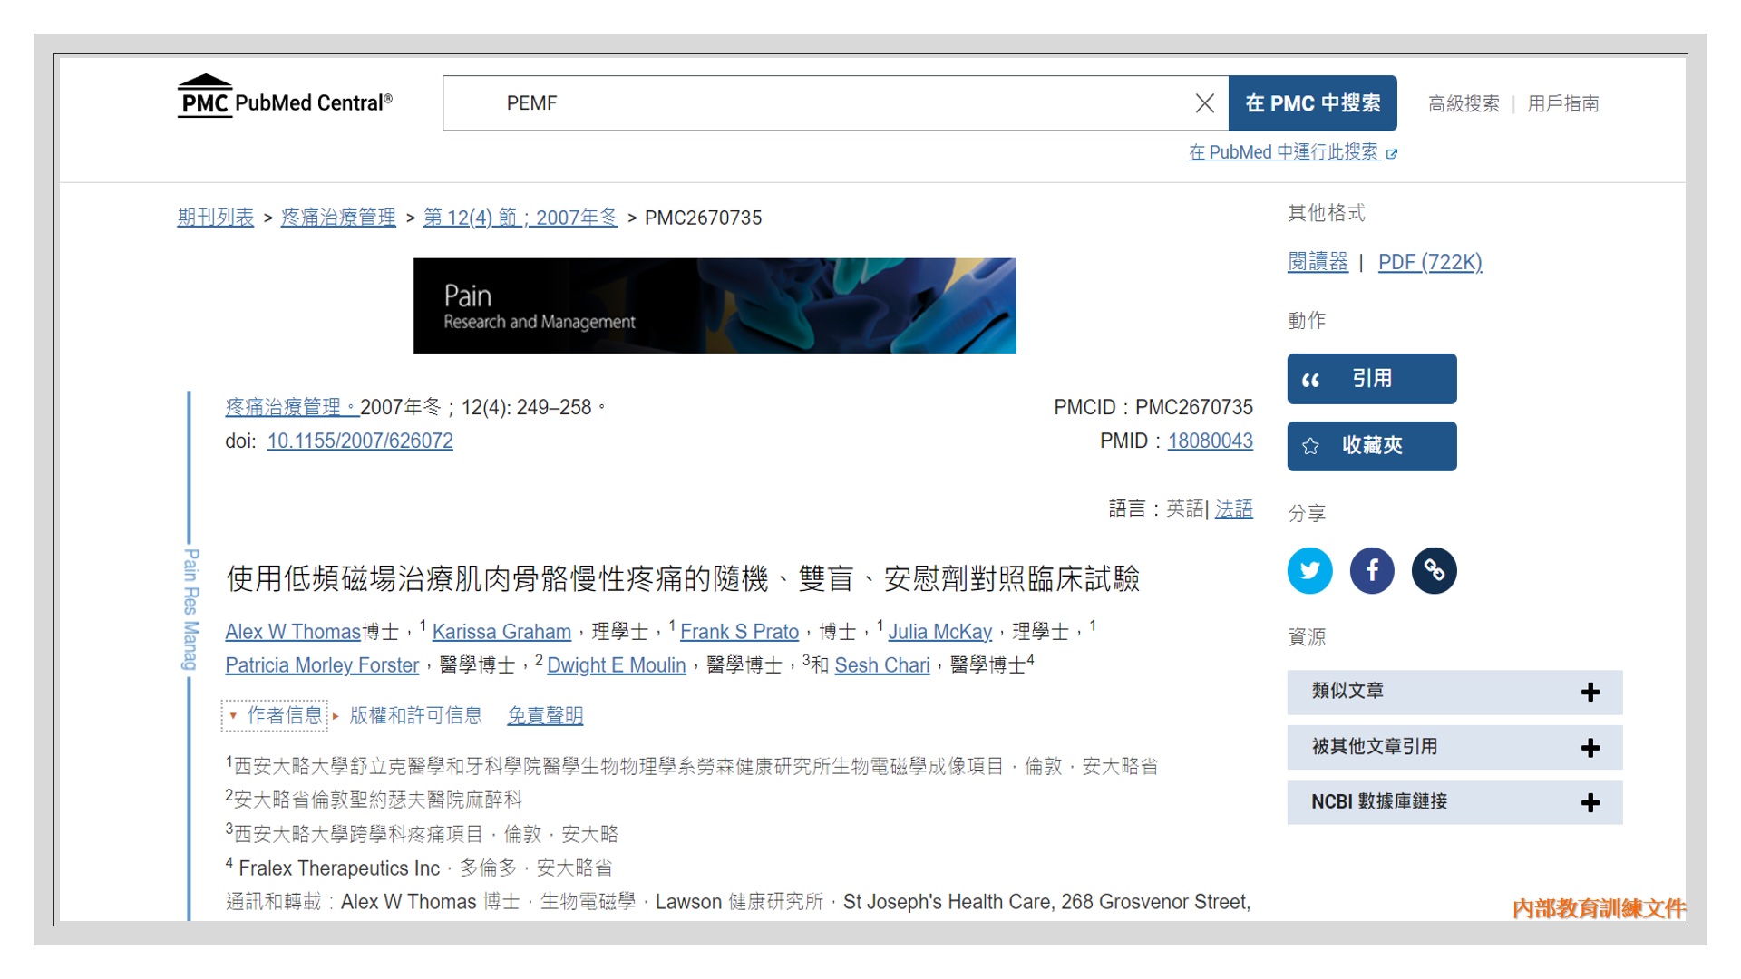Open PMID 18080043 link
1741x979 pixels.
tap(1210, 441)
